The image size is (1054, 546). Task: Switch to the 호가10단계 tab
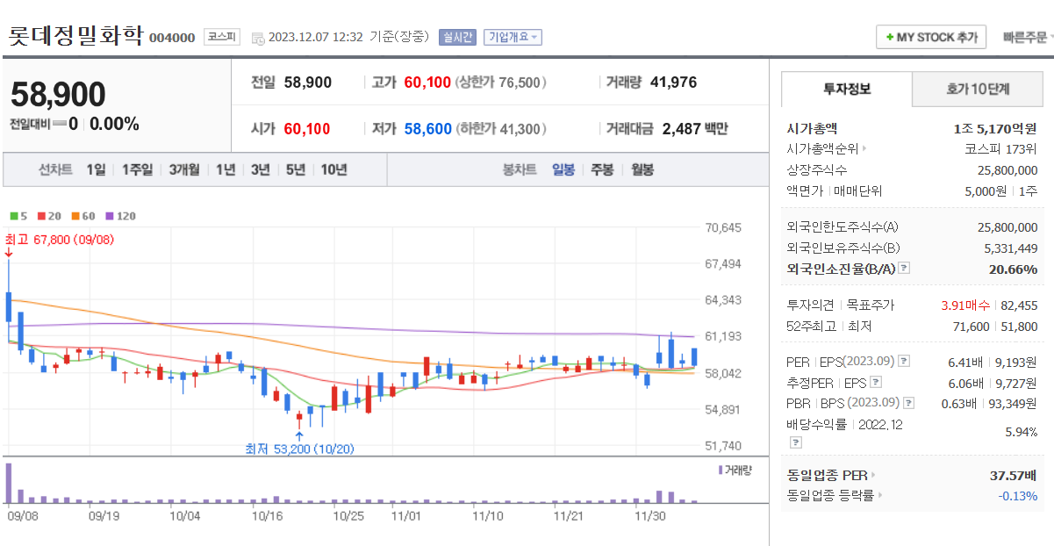[978, 89]
